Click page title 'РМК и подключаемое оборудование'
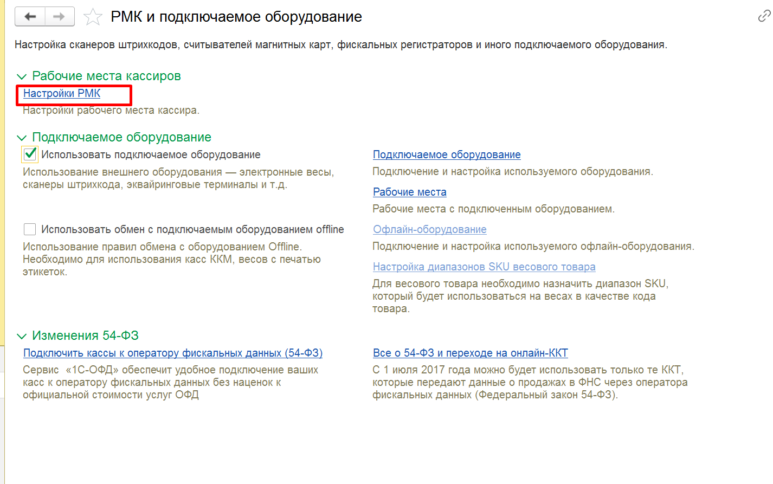Viewport: 773px width, 484px height. click(x=236, y=17)
